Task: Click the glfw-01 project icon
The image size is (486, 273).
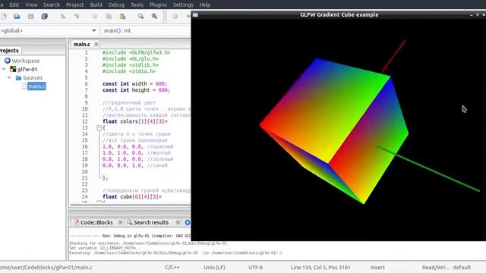Action: click(x=13, y=69)
